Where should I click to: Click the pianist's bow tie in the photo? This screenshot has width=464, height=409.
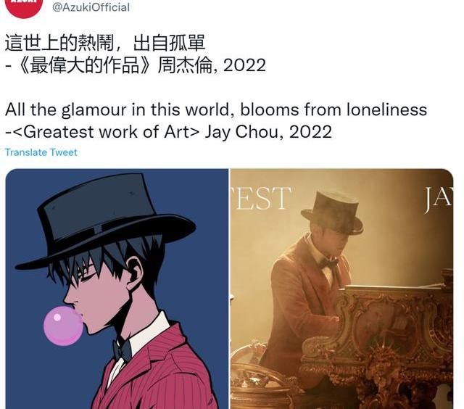click(328, 263)
